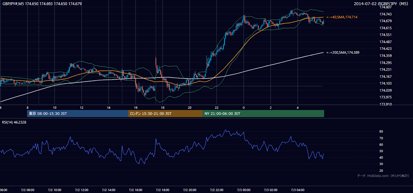Click hour label 18 under the price chart
This screenshot has width=413, height=193.
(163, 107)
